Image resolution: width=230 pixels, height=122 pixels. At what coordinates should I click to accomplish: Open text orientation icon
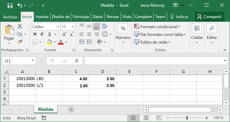click(x=100, y=42)
